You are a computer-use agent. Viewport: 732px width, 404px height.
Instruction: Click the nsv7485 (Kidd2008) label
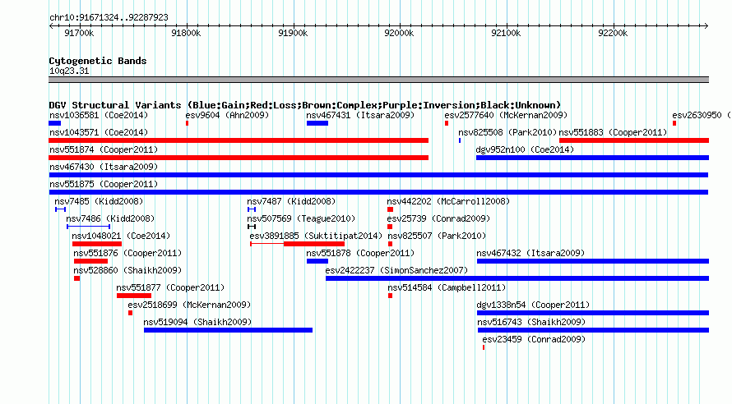tap(99, 201)
